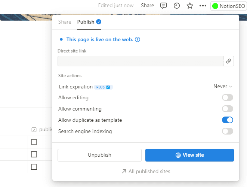Star this page as favorite
Viewport: 247px width, 187px height.
coord(189,6)
